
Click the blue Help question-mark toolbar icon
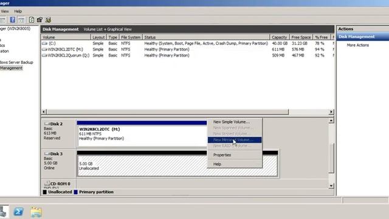click(x=12, y=20)
